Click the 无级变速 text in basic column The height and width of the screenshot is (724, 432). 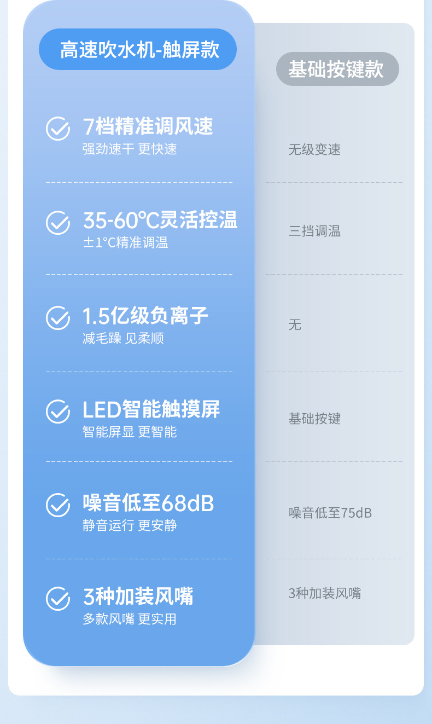point(314,149)
